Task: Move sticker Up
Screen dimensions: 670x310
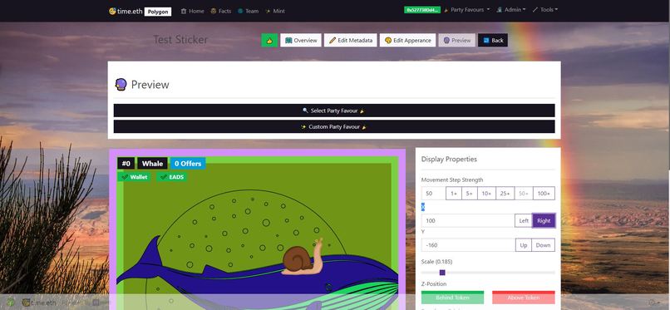Action: [x=524, y=245]
